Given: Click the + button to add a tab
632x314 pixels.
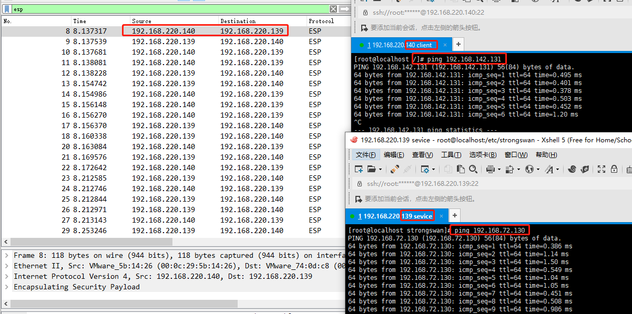Looking at the screenshot, I should 454,215.
